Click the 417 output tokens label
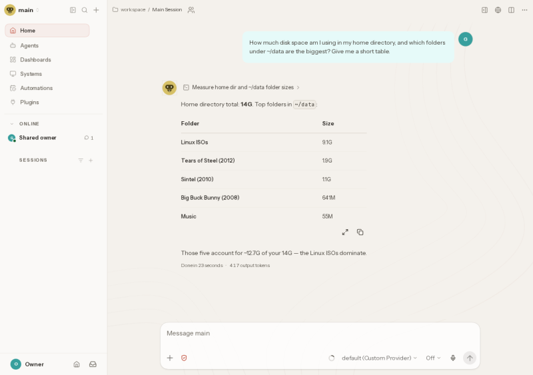 [x=249, y=266]
